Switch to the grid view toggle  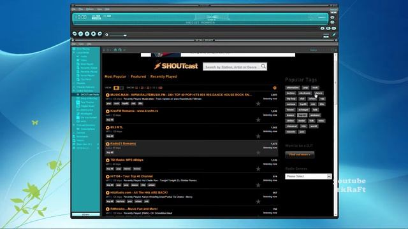(121, 88)
